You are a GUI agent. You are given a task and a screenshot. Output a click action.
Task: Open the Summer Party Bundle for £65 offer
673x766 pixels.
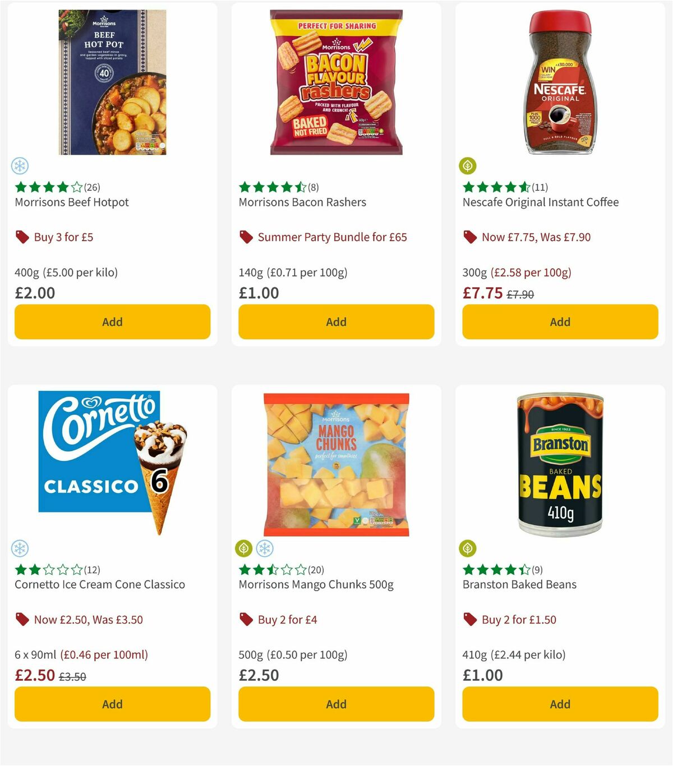[x=333, y=237]
